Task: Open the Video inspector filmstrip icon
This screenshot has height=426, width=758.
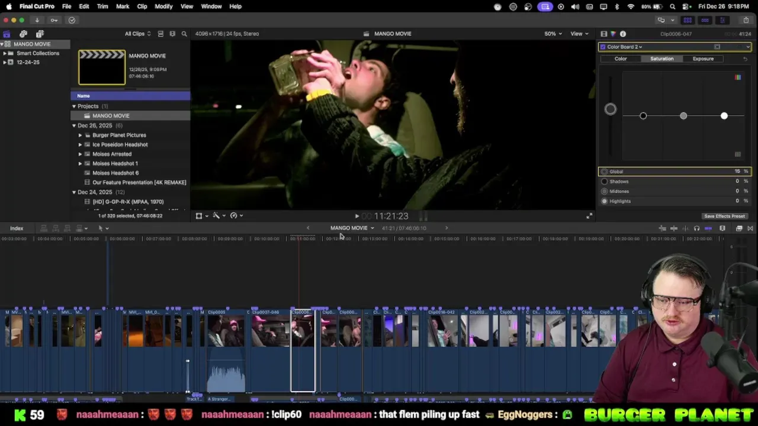Action: pos(603,34)
